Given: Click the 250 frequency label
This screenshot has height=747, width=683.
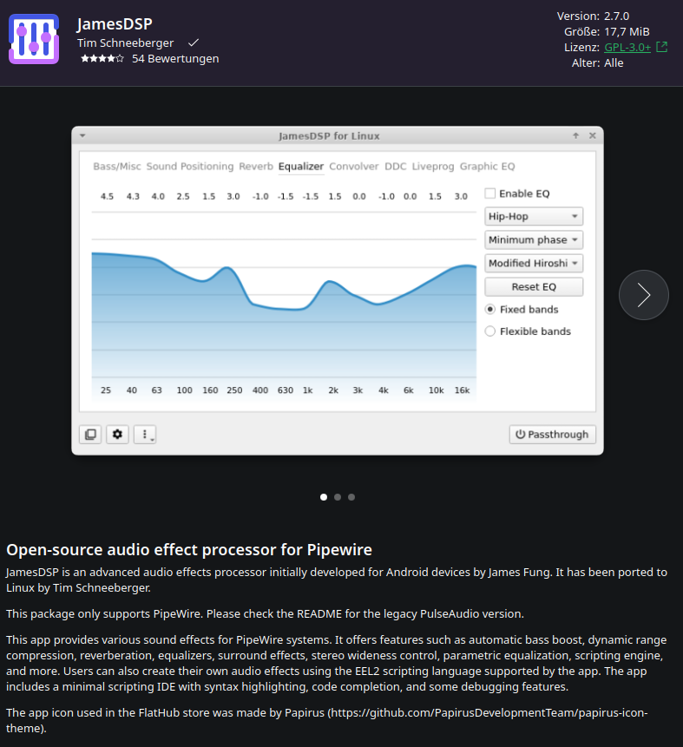Looking at the screenshot, I should coord(234,390).
